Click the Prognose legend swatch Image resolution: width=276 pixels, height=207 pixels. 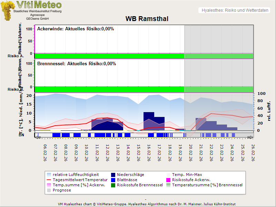[x=49, y=190]
